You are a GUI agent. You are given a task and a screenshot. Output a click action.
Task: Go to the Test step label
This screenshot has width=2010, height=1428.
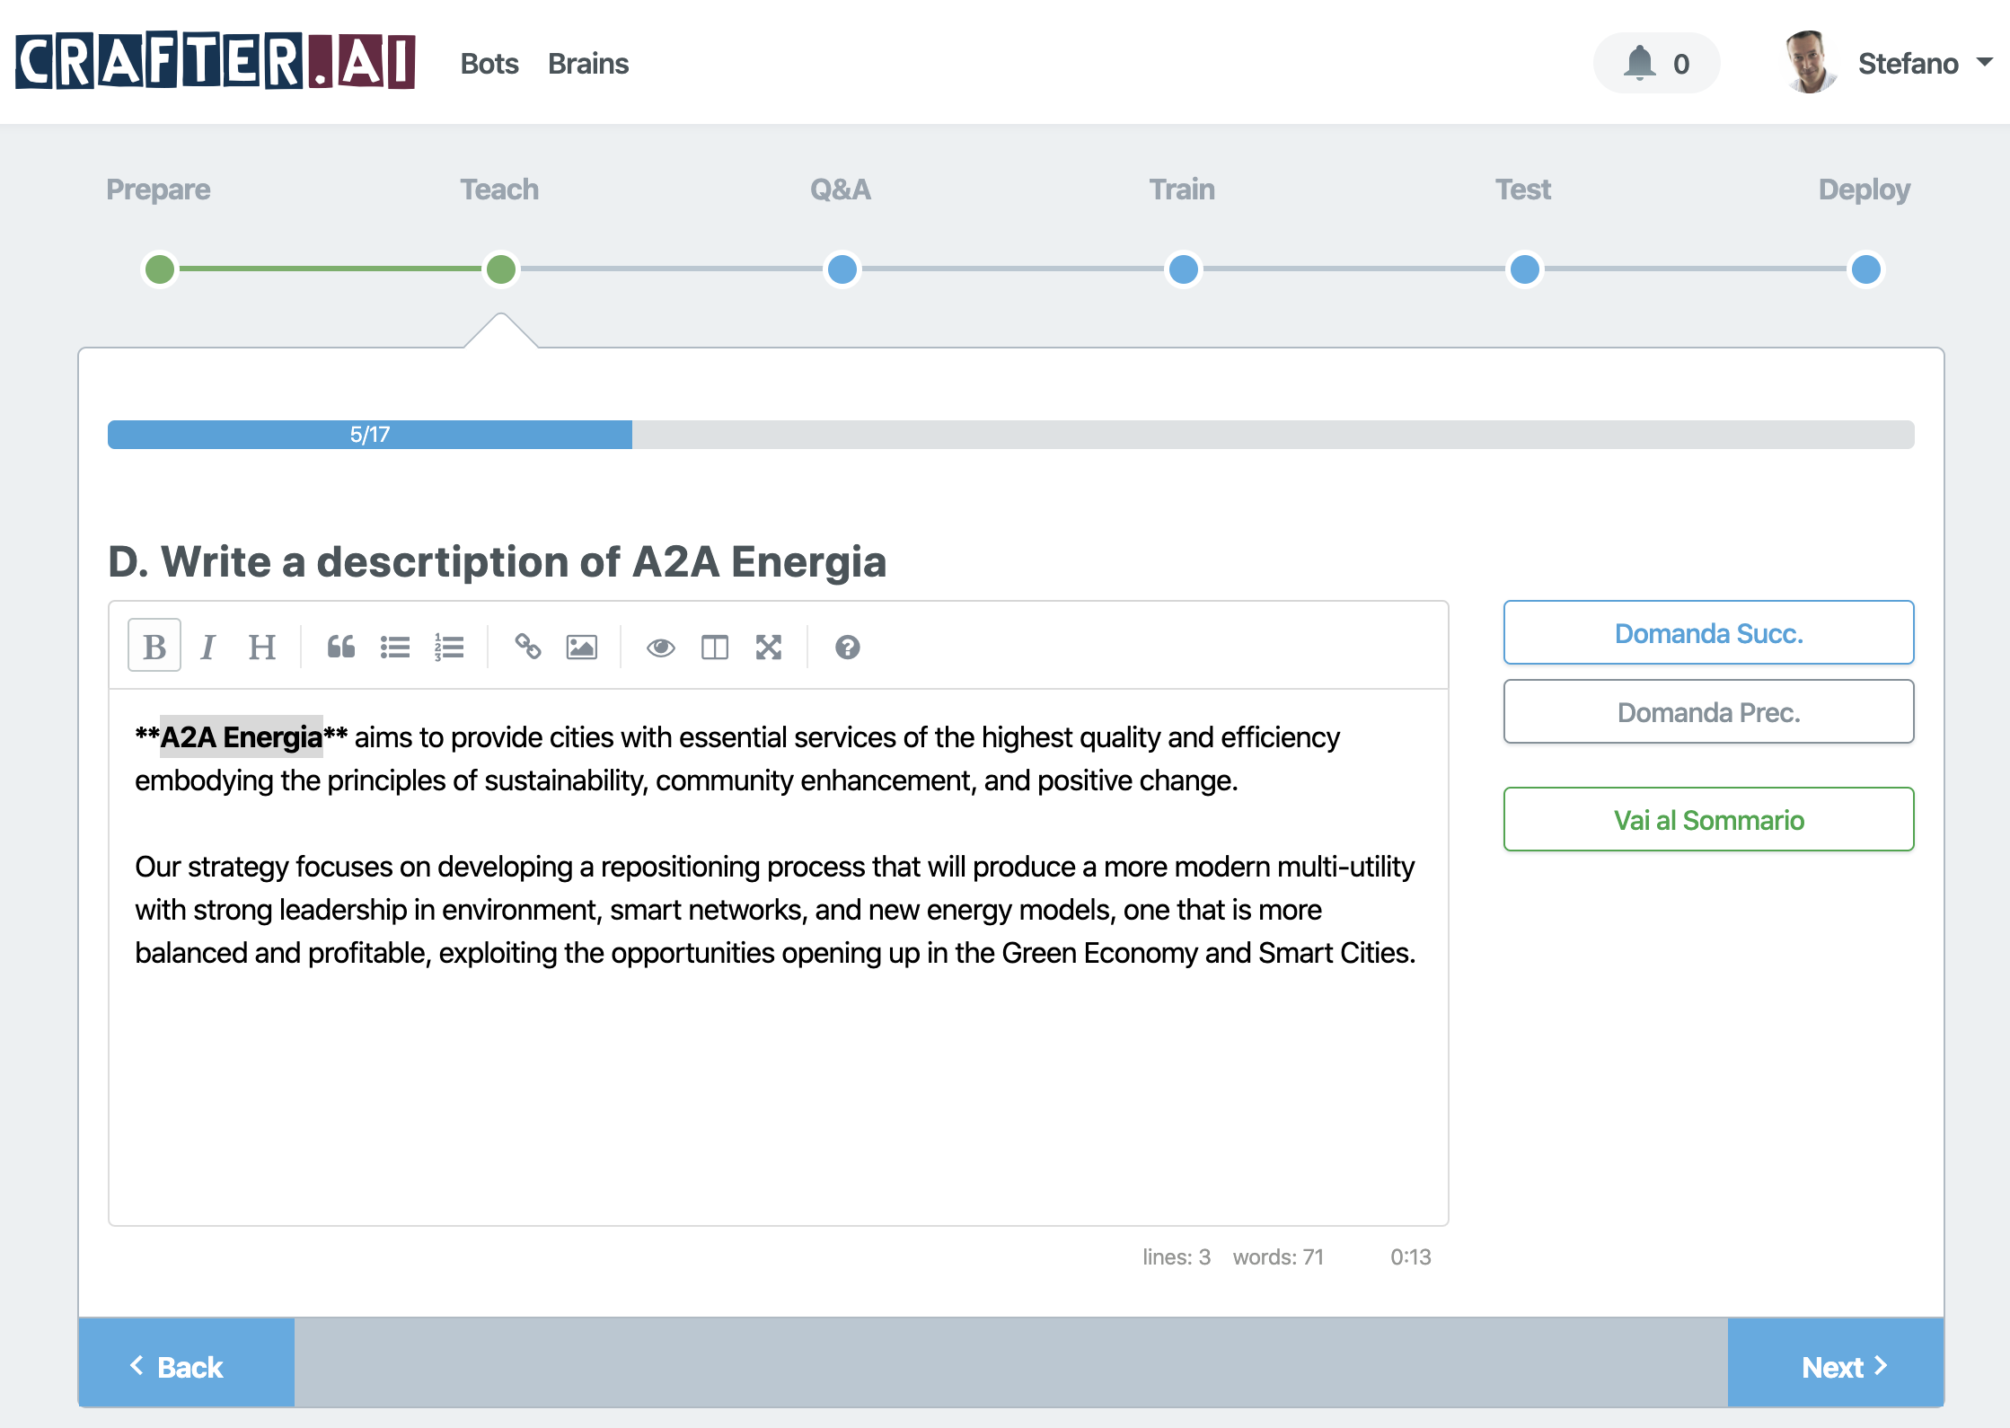click(x=1523, y=190)
